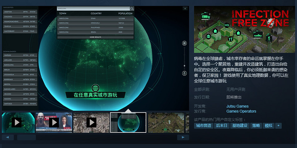The image size is (297, 148).
Task: Click the zoom slider handle beside the globe
Action: coord(184,66)
